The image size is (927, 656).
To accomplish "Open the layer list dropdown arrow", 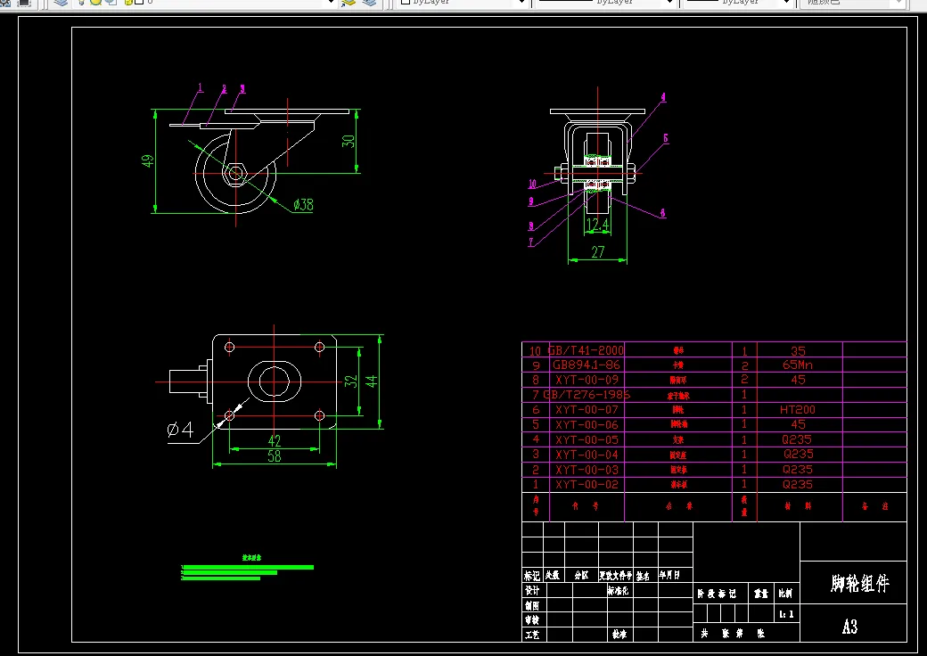I will click(332, 3).
